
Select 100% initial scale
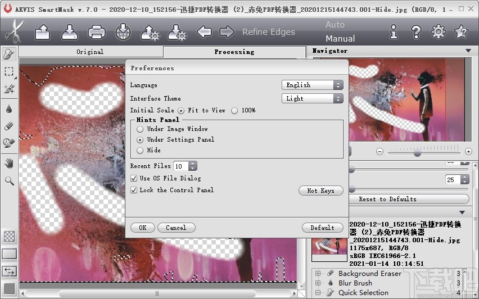tap(234, 111)
